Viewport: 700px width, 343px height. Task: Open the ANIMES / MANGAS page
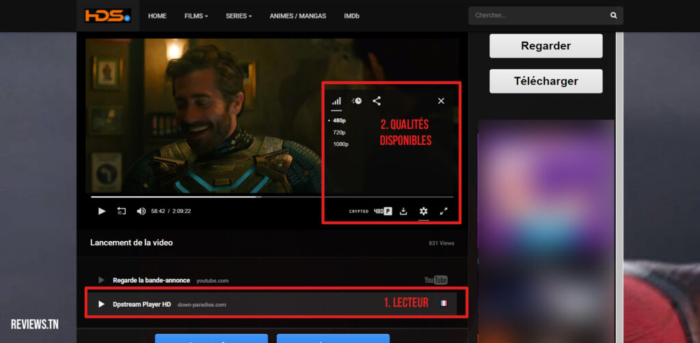pyautogui.click(x=297, y=16)
